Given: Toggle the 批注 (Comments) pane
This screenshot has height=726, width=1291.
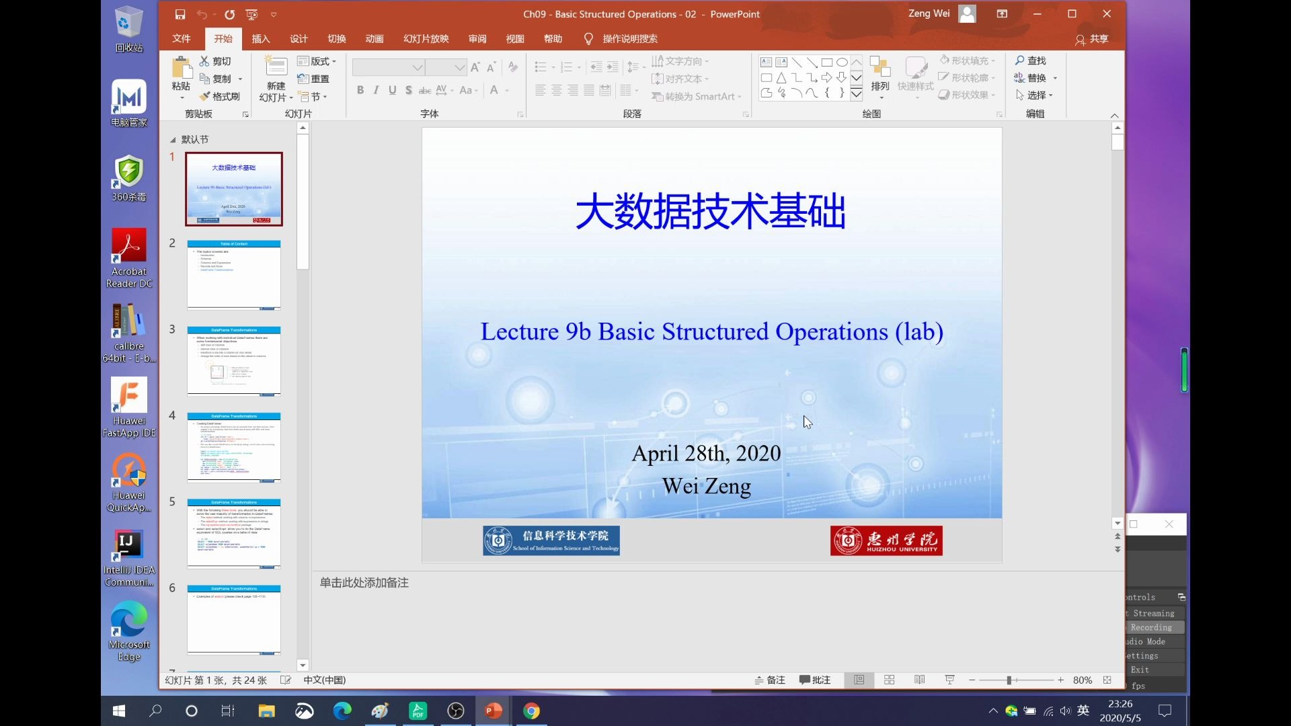Looking at the screenshot, I should [x=814, y=680].
